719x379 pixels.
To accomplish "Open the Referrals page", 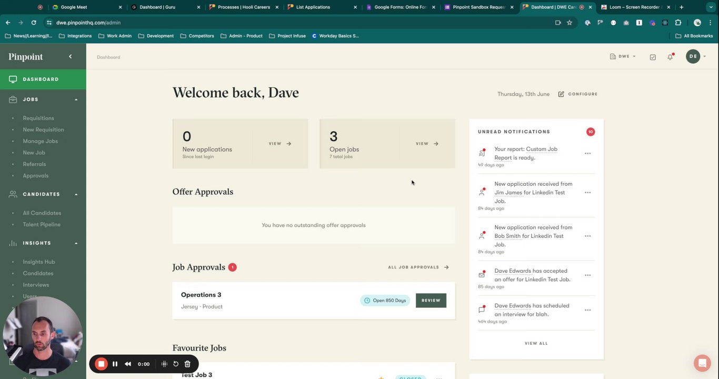I will click(x=34, y=164).
